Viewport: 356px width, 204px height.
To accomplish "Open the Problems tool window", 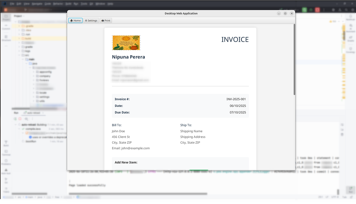I will (x=6, y=162).
